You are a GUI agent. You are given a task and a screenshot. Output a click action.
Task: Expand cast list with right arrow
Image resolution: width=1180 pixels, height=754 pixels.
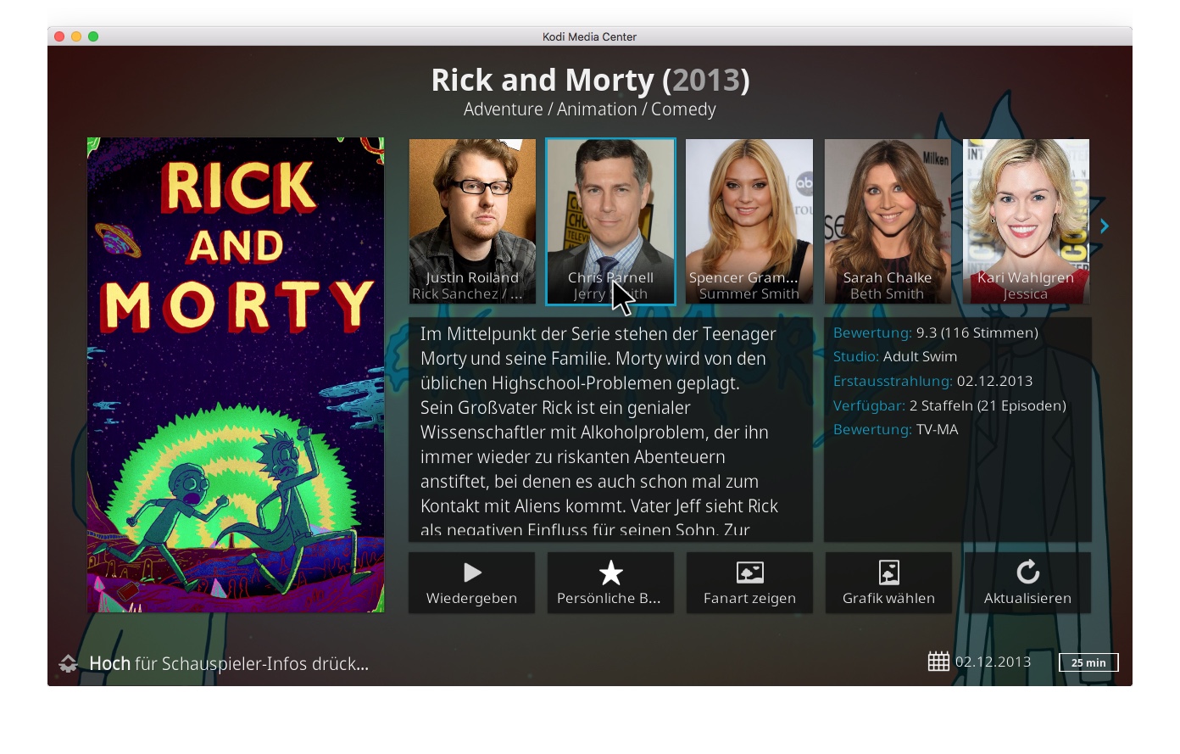1104,226
